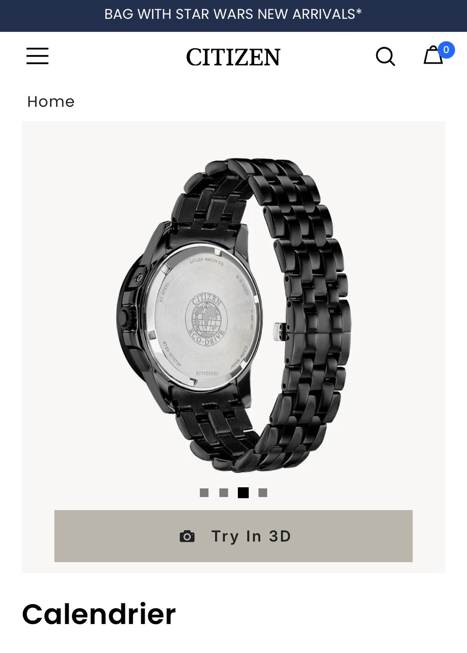Click the silver clasp on the watch bracelet

tap(279, 331)
